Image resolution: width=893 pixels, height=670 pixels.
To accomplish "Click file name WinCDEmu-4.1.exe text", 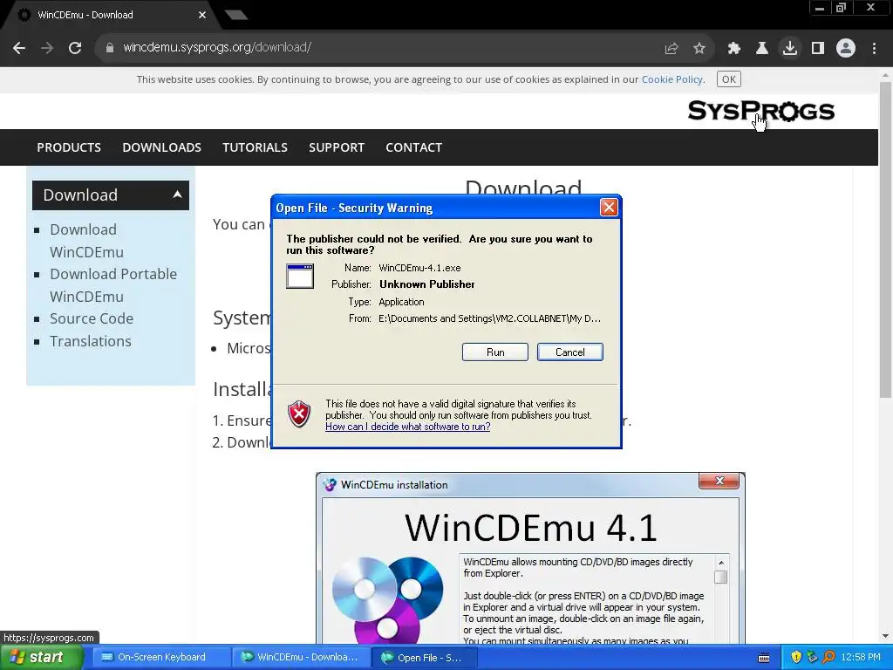I will tap(419, 268).
